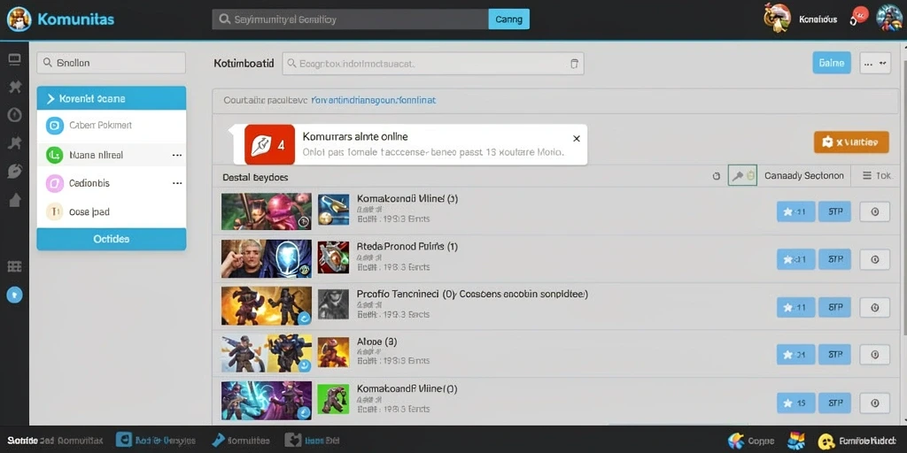This screenshot has height=453, width=907.
Task: Open the home icon in left sidebar
Action: click(x=14, y=200)
